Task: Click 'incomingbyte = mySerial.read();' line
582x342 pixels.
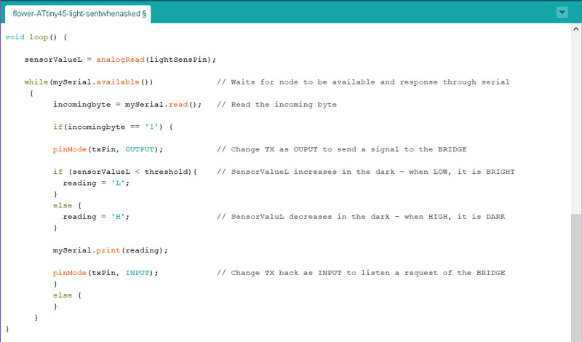Action: pyautogui.click(x=127, y=104)
